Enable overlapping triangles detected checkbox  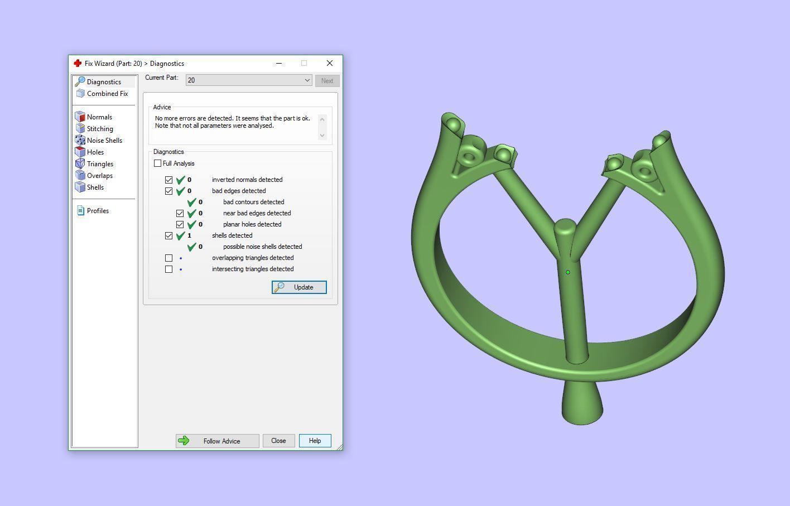(x=168, y=258)
